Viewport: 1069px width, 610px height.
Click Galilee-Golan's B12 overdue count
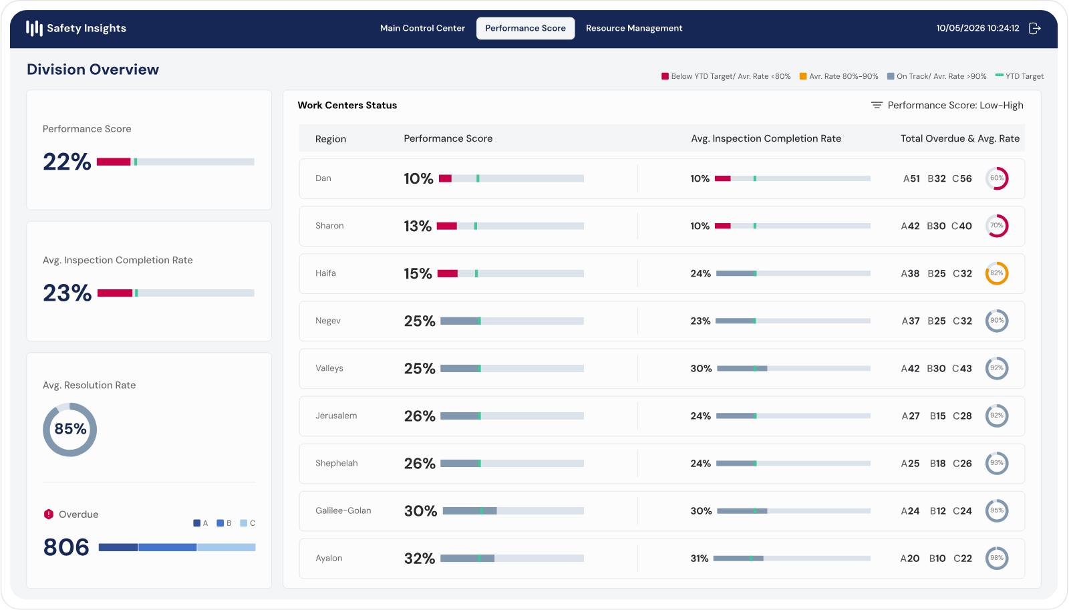point(937,510)
